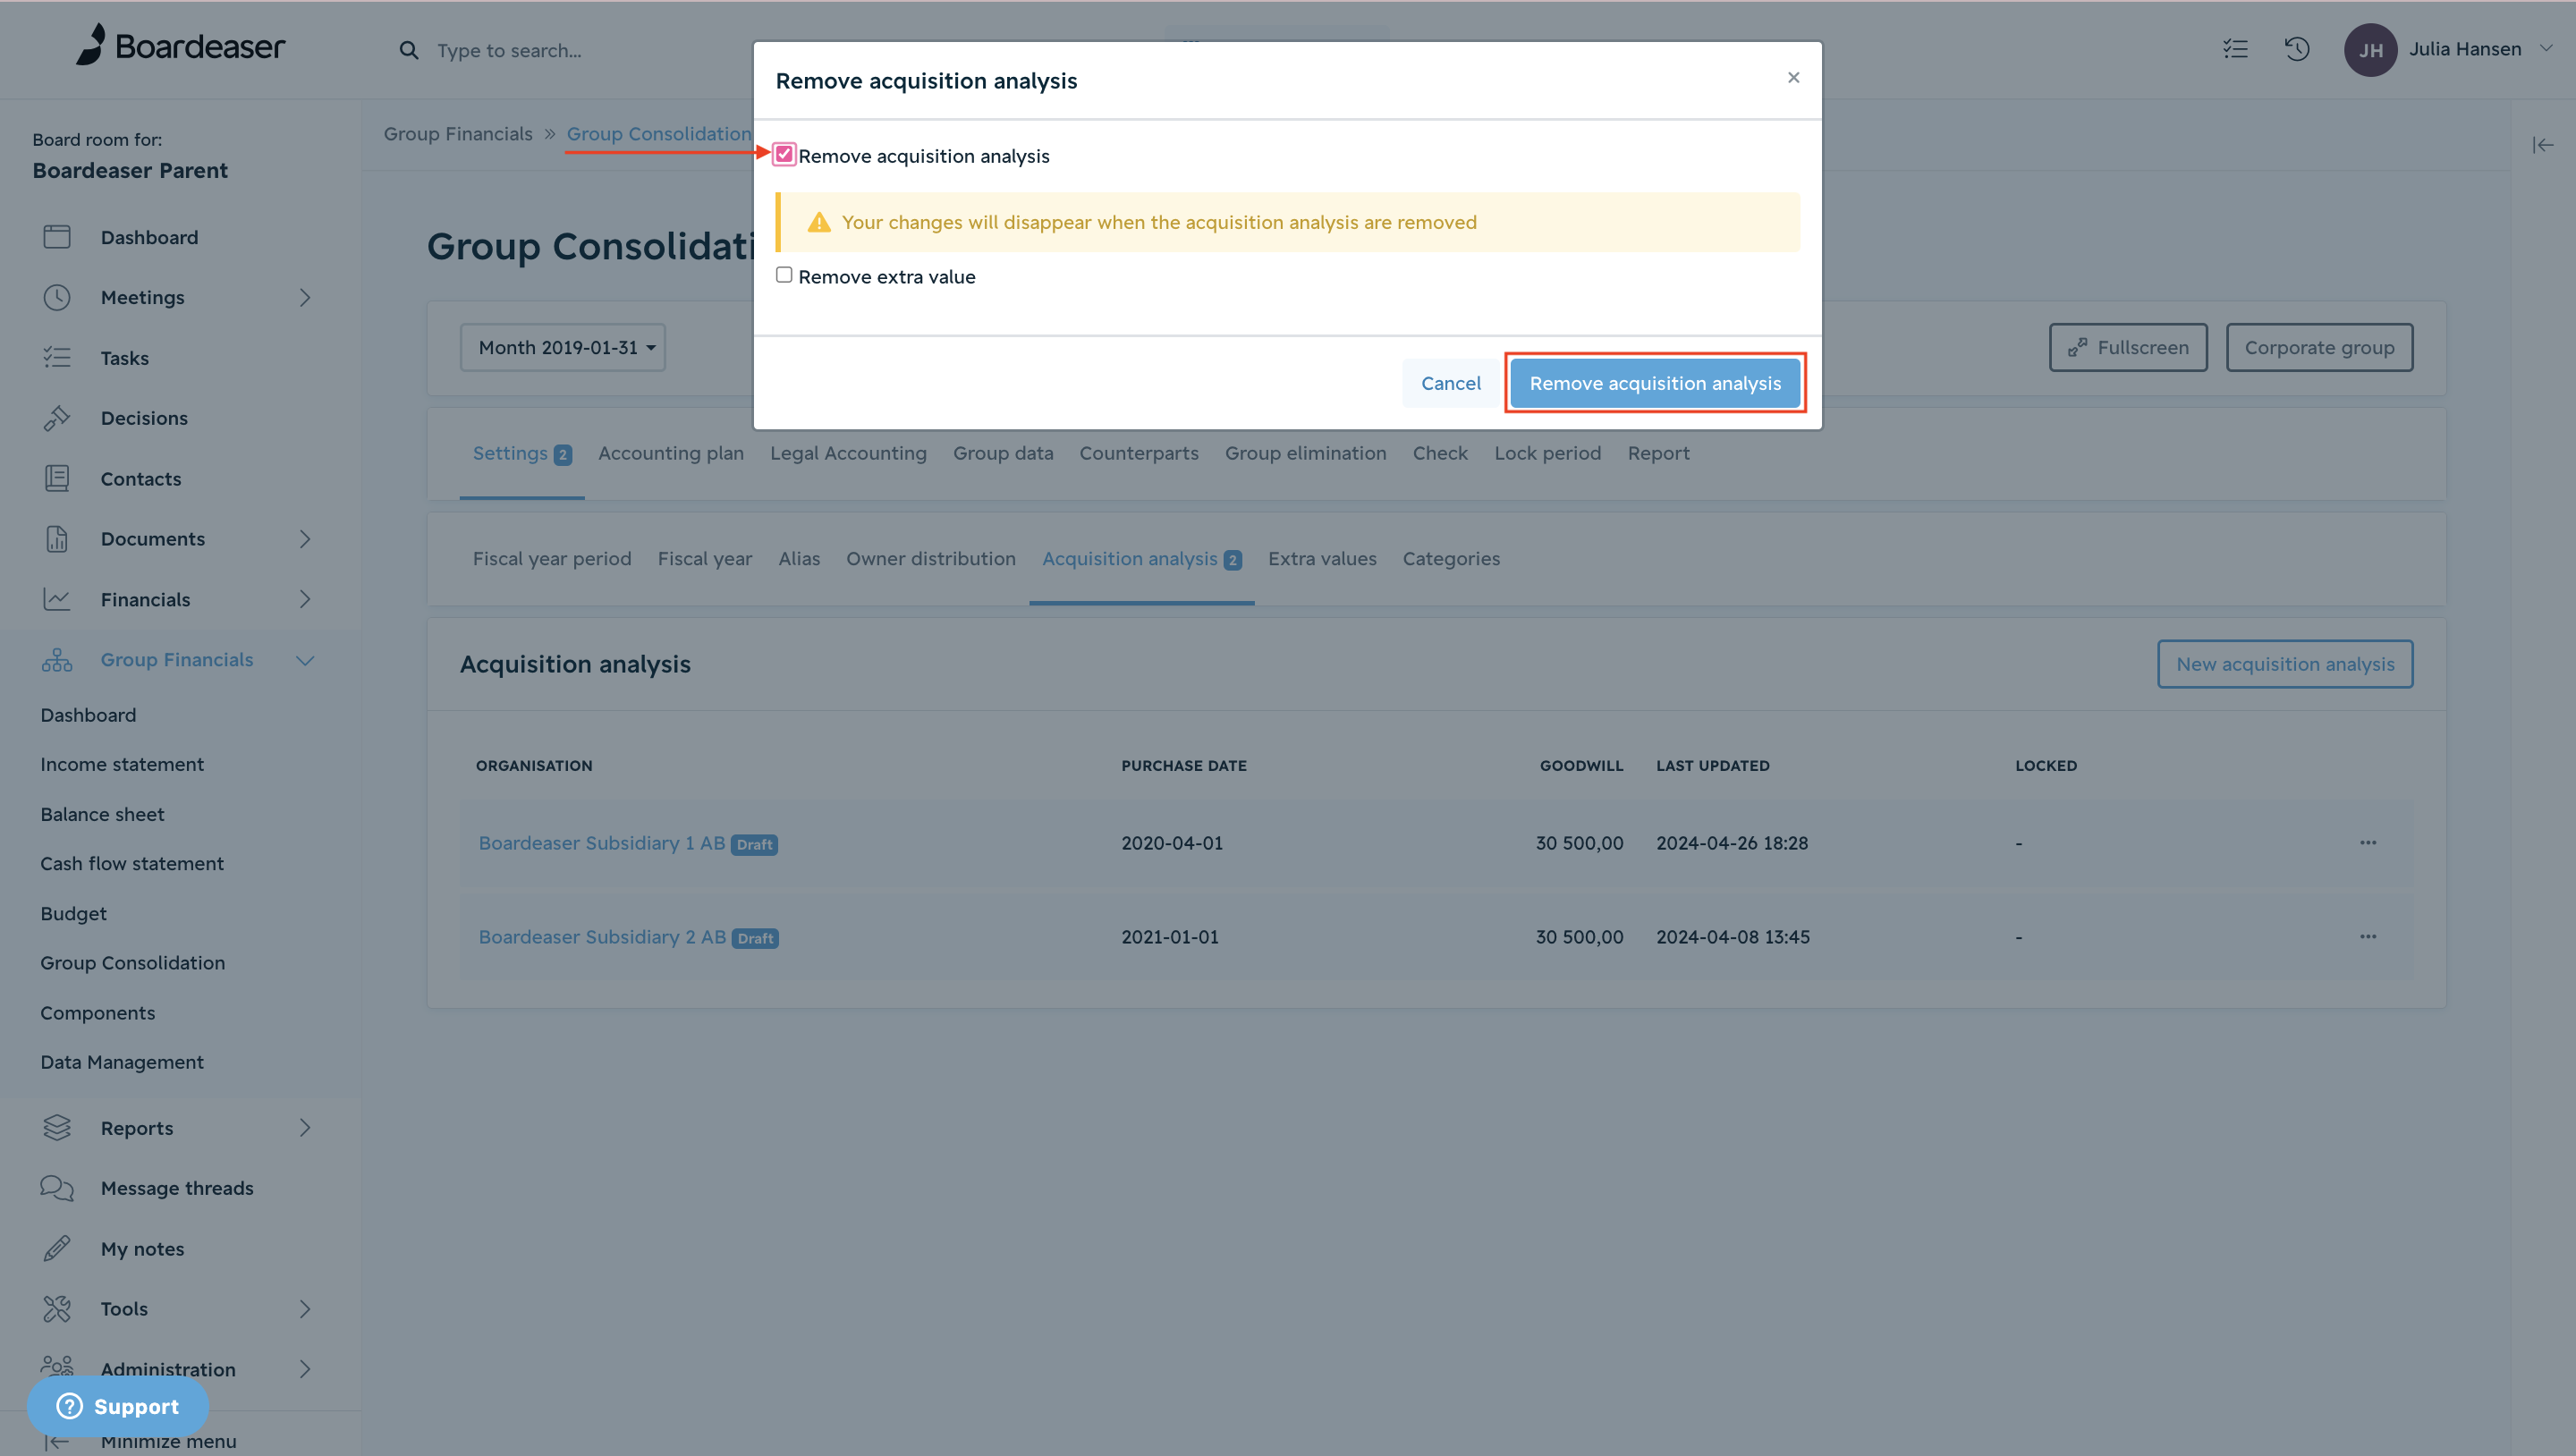Open Budget in sidebar
Image resolution: width=2576 pixels, height=1456 pixels.
coord(73,913)
